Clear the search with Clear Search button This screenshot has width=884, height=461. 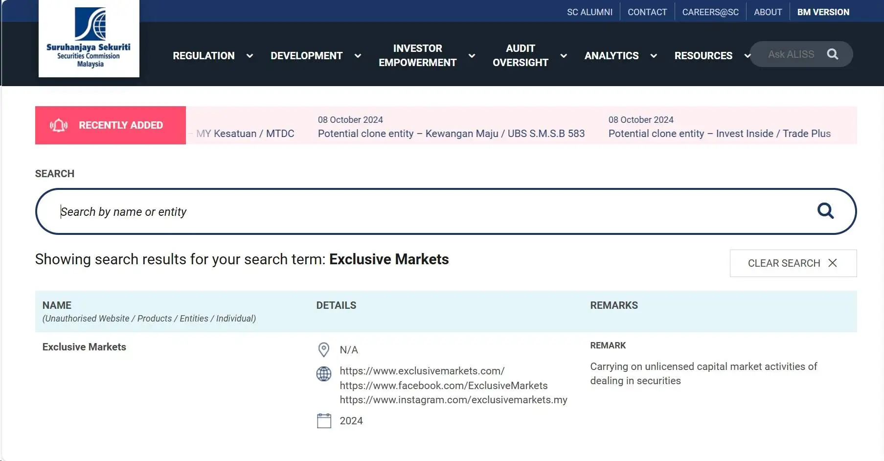coord(793,263)
